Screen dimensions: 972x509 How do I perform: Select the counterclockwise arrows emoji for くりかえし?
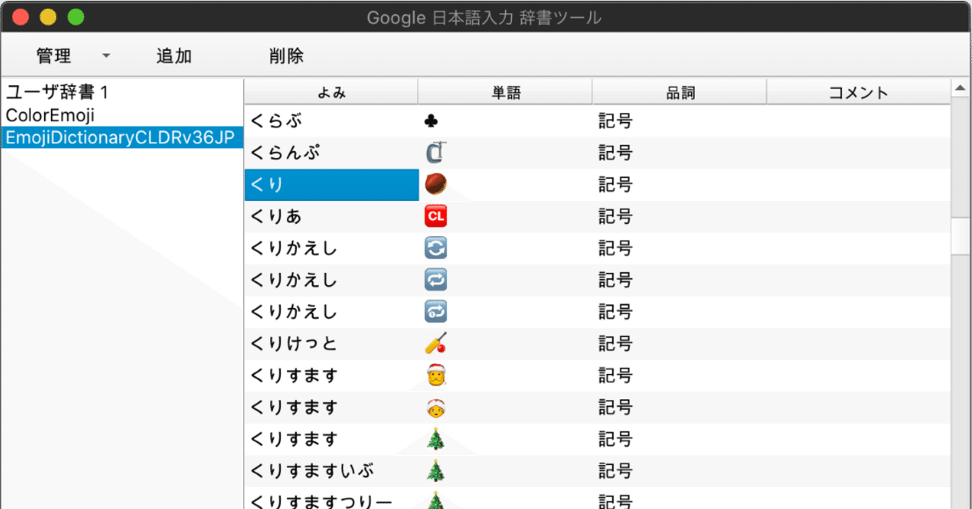tap(435, 248)
